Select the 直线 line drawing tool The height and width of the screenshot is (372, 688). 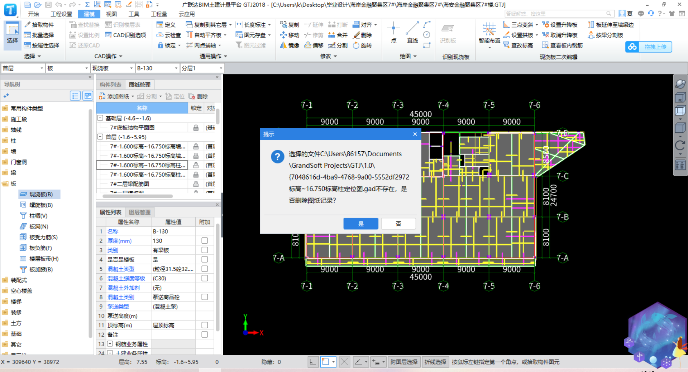pyautogui.click(x=412, y=32)
